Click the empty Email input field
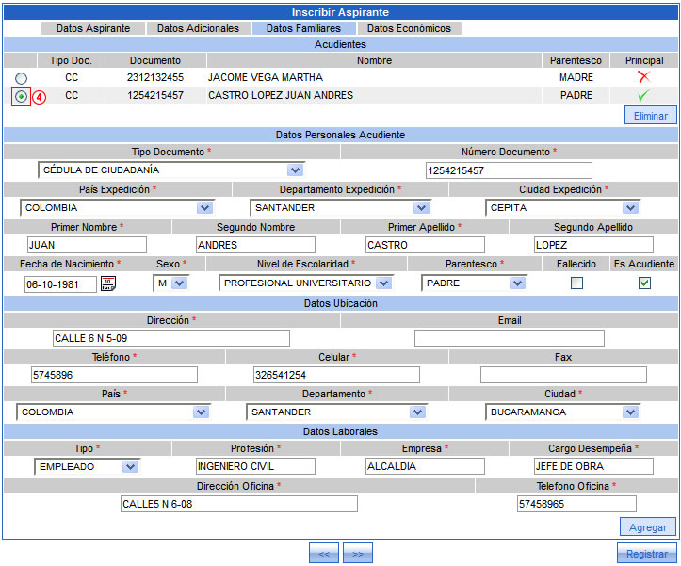This screenshot has height=566, width=681. coord(509,338)
